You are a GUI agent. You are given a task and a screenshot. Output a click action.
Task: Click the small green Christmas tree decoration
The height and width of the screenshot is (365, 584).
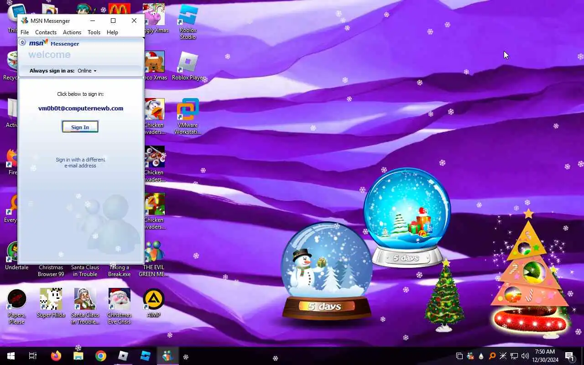(444, 295)
